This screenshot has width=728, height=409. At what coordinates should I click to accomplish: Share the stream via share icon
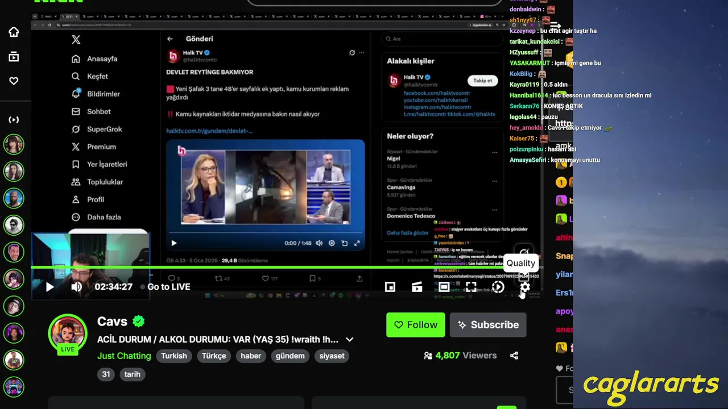click(x=514, y=356)
